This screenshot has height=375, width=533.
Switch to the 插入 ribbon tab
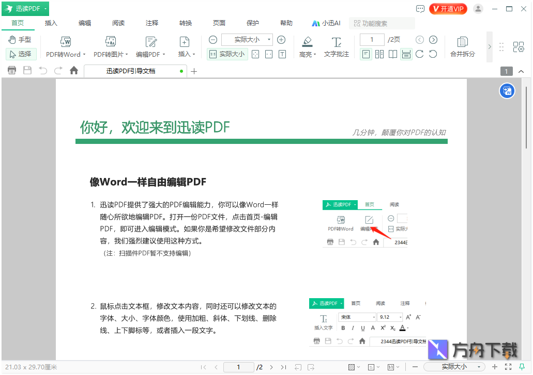point(51,23)
